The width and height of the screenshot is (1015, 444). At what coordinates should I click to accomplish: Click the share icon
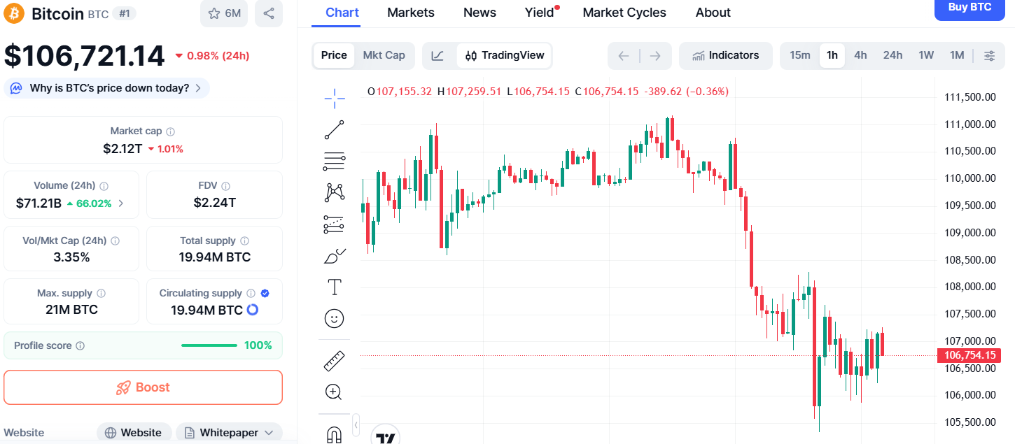269,14
